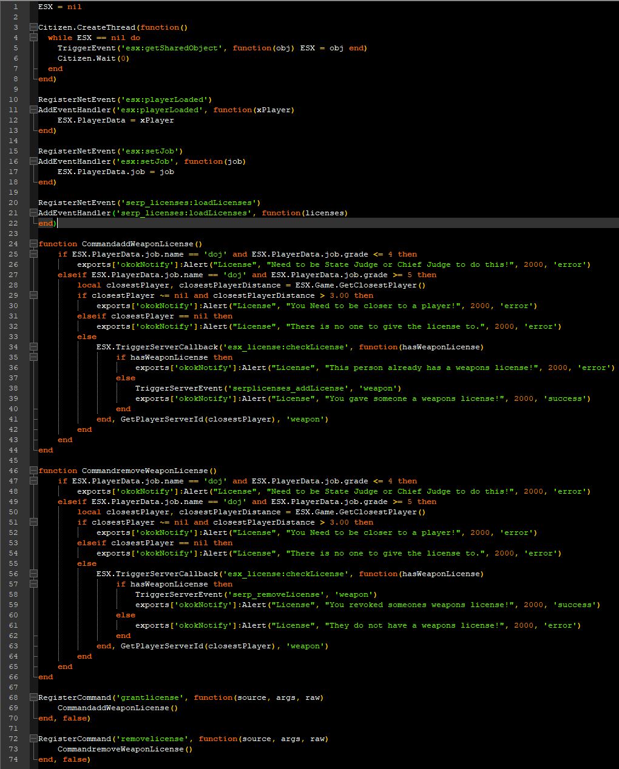Collapse the grantlicense RegisterCommand fold marker
This screenshot has height=769, width=619.
coord(33,697)
